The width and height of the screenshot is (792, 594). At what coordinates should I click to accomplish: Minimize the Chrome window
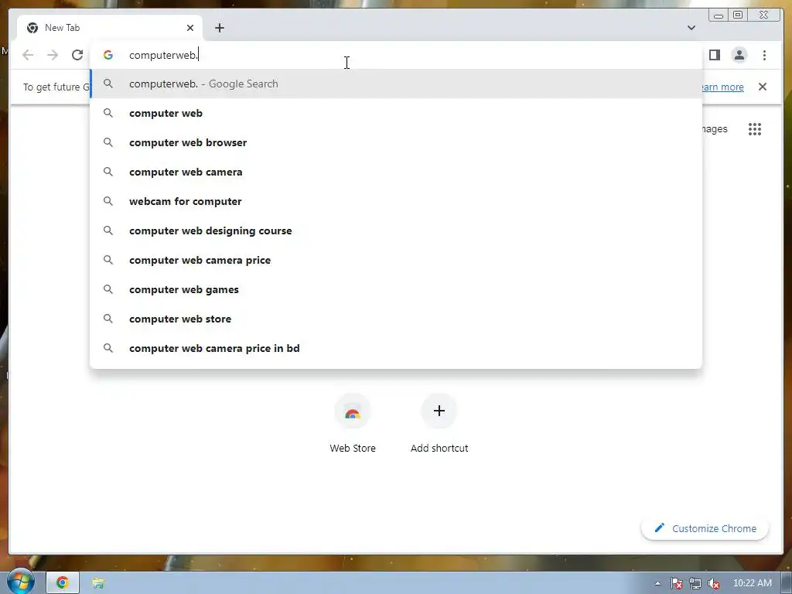coord(719,15)
